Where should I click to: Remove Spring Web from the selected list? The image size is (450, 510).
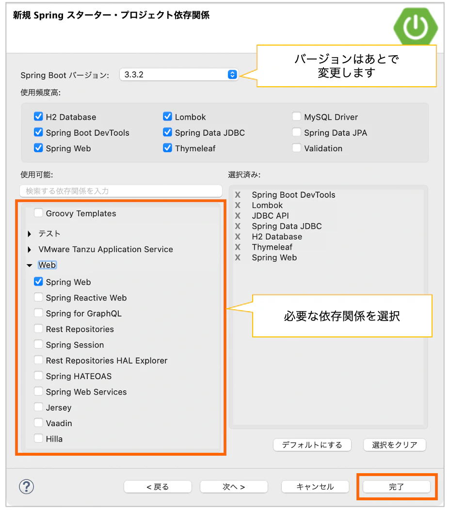point(237,257)
